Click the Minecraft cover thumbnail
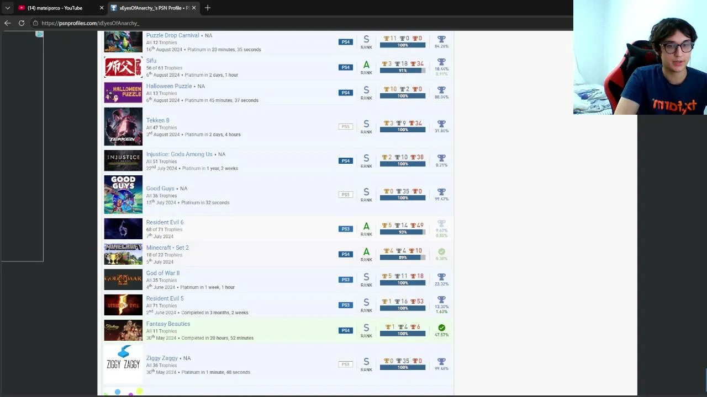Screen dimensions: 707x397 [x=123, y=254]
